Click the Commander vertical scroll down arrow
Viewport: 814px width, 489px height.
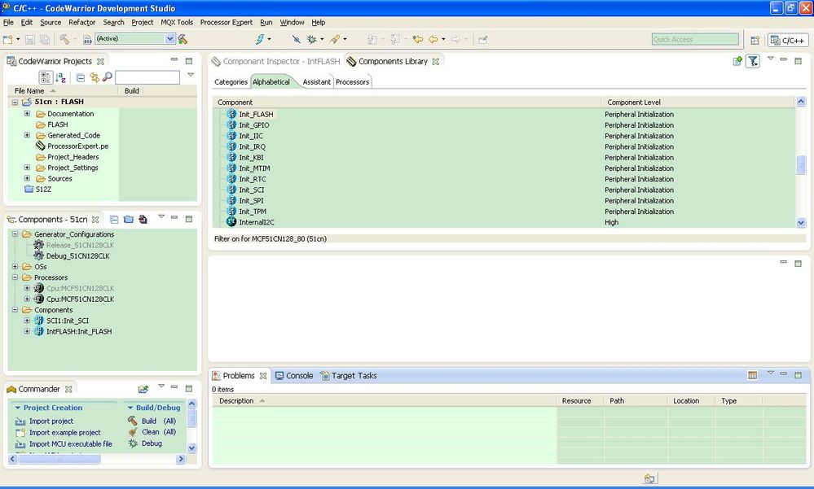[191, 448]
